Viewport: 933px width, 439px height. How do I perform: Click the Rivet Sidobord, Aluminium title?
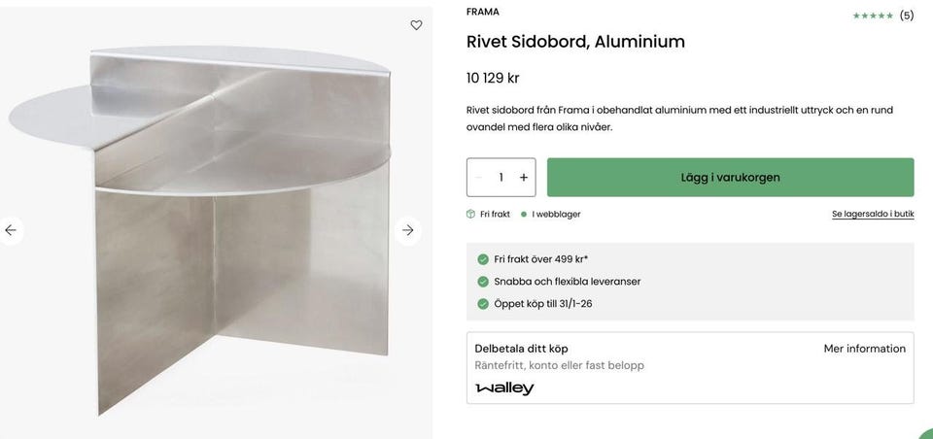[575, 42]
